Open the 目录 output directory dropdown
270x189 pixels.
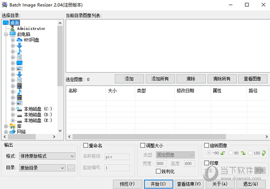(x=42, y=168)
